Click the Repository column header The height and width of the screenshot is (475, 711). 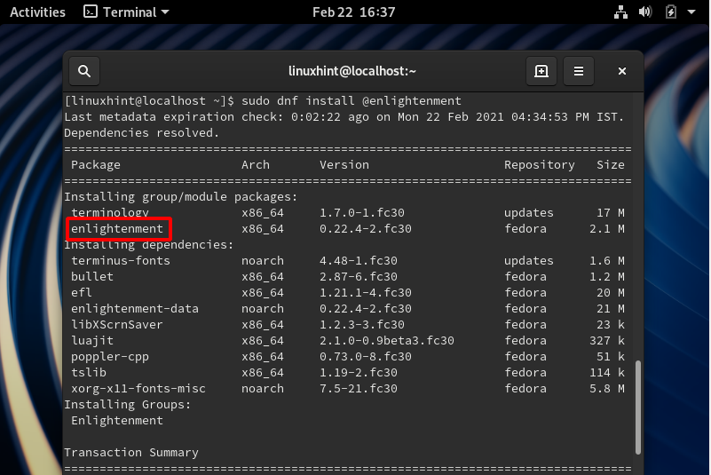click(540, 165)
